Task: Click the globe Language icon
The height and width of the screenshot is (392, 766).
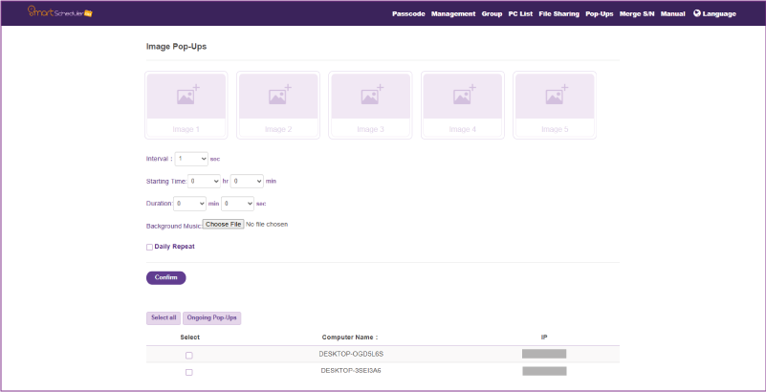Action: point(696,13)
